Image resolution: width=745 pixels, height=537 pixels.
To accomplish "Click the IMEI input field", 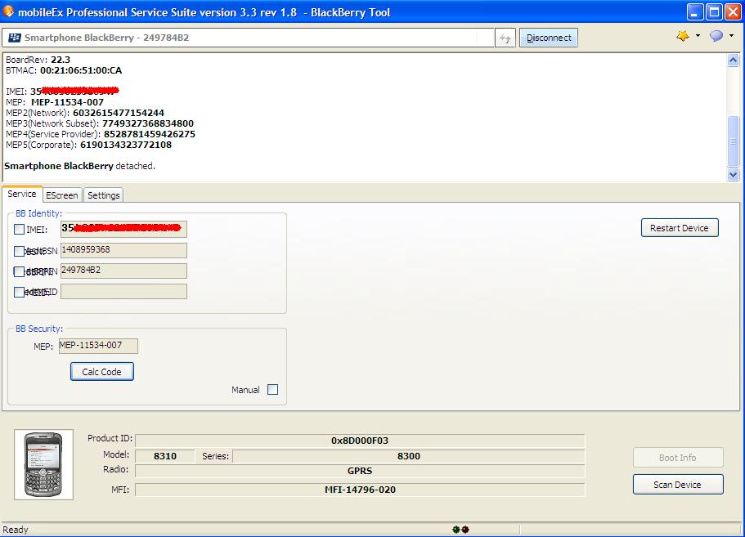I will point(123,229).
